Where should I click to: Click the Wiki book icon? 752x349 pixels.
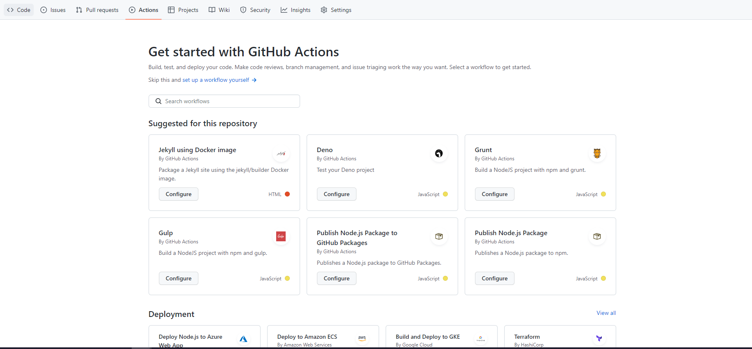click(212, 10)
